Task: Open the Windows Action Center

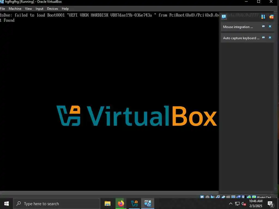Action: pos(271,204)
